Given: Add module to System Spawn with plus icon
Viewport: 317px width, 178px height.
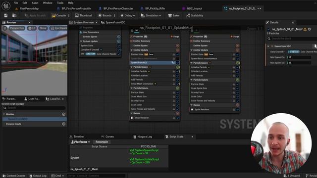Looking at the screenshot, I should [119, 37].
